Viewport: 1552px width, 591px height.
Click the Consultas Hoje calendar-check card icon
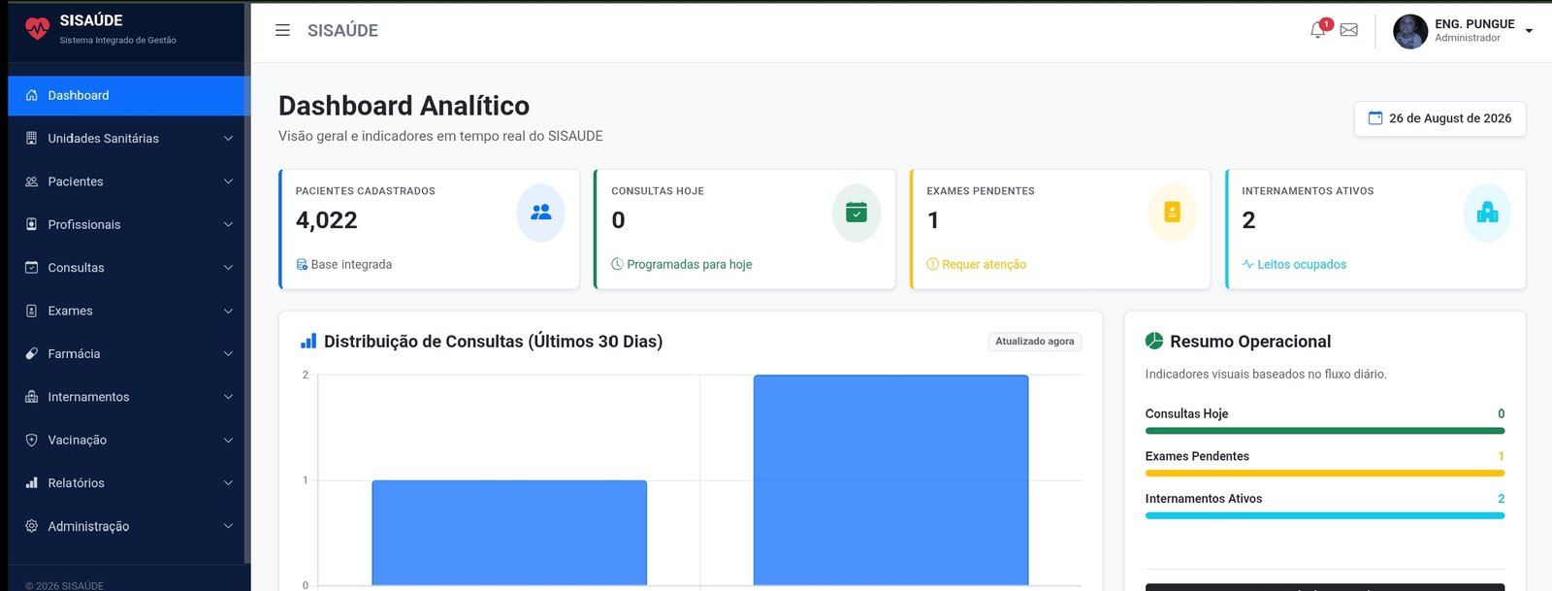[857, 213]
